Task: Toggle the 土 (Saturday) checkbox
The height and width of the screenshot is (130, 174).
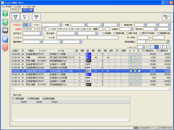Action: click(x=88, y=29)
